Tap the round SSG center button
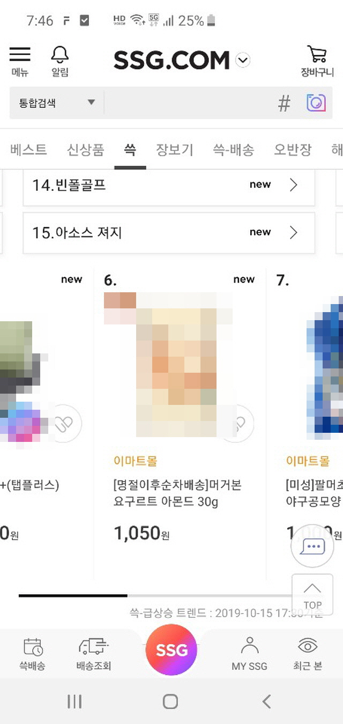Image resolution: width=343 pixels, height=724 pixels. pyautogui.click(x=171, y=650)
